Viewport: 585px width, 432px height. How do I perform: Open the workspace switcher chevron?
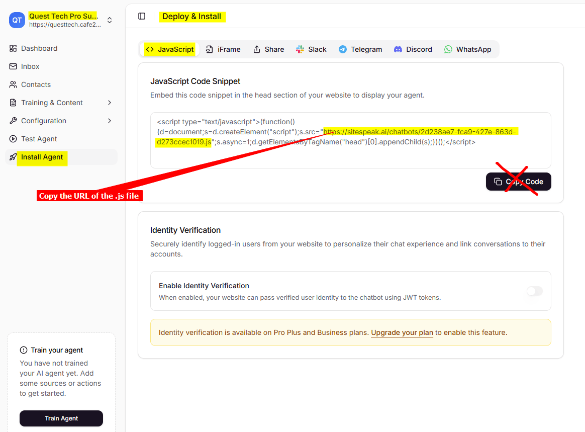coord(110,20)
